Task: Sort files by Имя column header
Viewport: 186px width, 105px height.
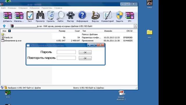Action: (x=4, y=31)
